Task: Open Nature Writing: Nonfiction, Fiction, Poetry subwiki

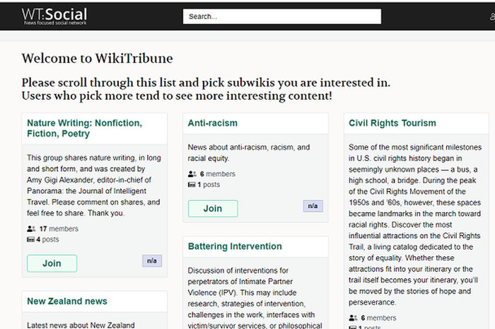Action: 85,128
